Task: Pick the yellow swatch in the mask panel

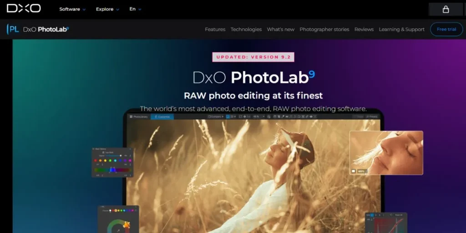Action: (x=105, y=161)
